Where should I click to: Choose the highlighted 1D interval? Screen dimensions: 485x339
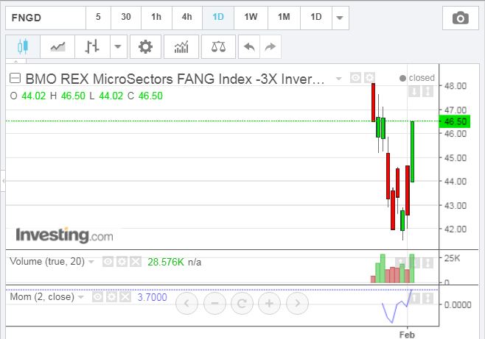(x=218, y=18)
